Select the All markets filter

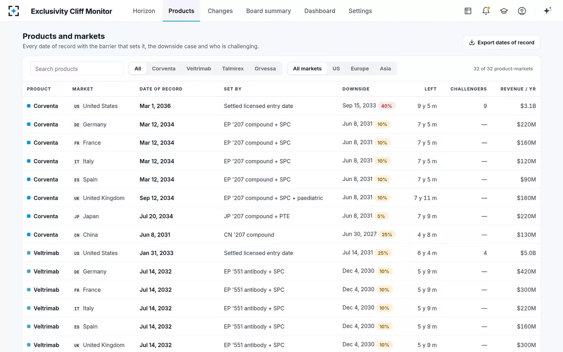tap(307, 68)
